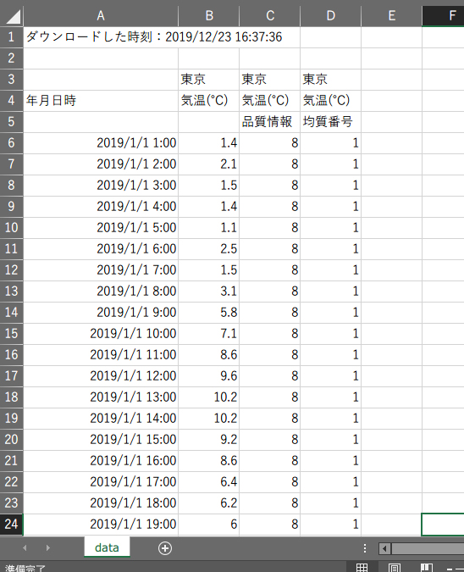Click temperature 10.2 in row 18
464x572 pixels.
pyautogui.click(x=209, y=397)
